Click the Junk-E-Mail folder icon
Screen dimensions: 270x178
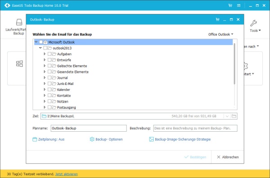point(54,84)
